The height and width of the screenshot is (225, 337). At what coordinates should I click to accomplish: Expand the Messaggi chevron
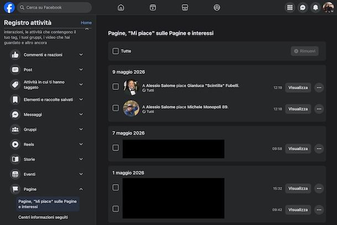pos(81,114)
